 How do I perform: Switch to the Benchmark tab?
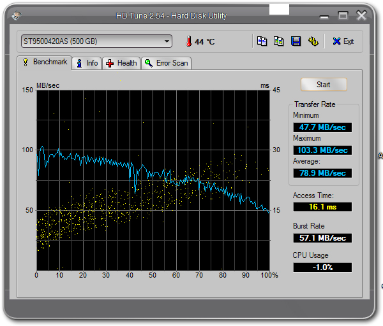coord(44,62)
